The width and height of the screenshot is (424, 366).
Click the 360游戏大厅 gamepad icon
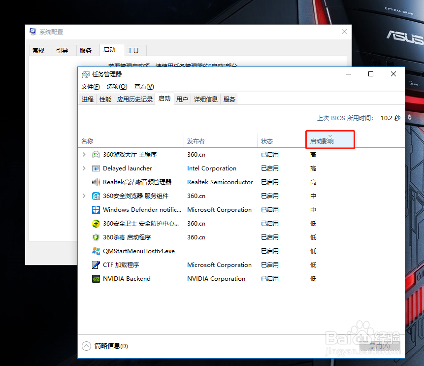click(x=96, y=155)
